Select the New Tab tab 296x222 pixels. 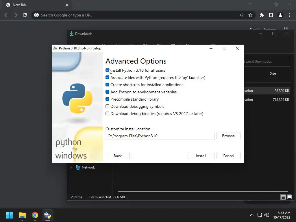37,5
